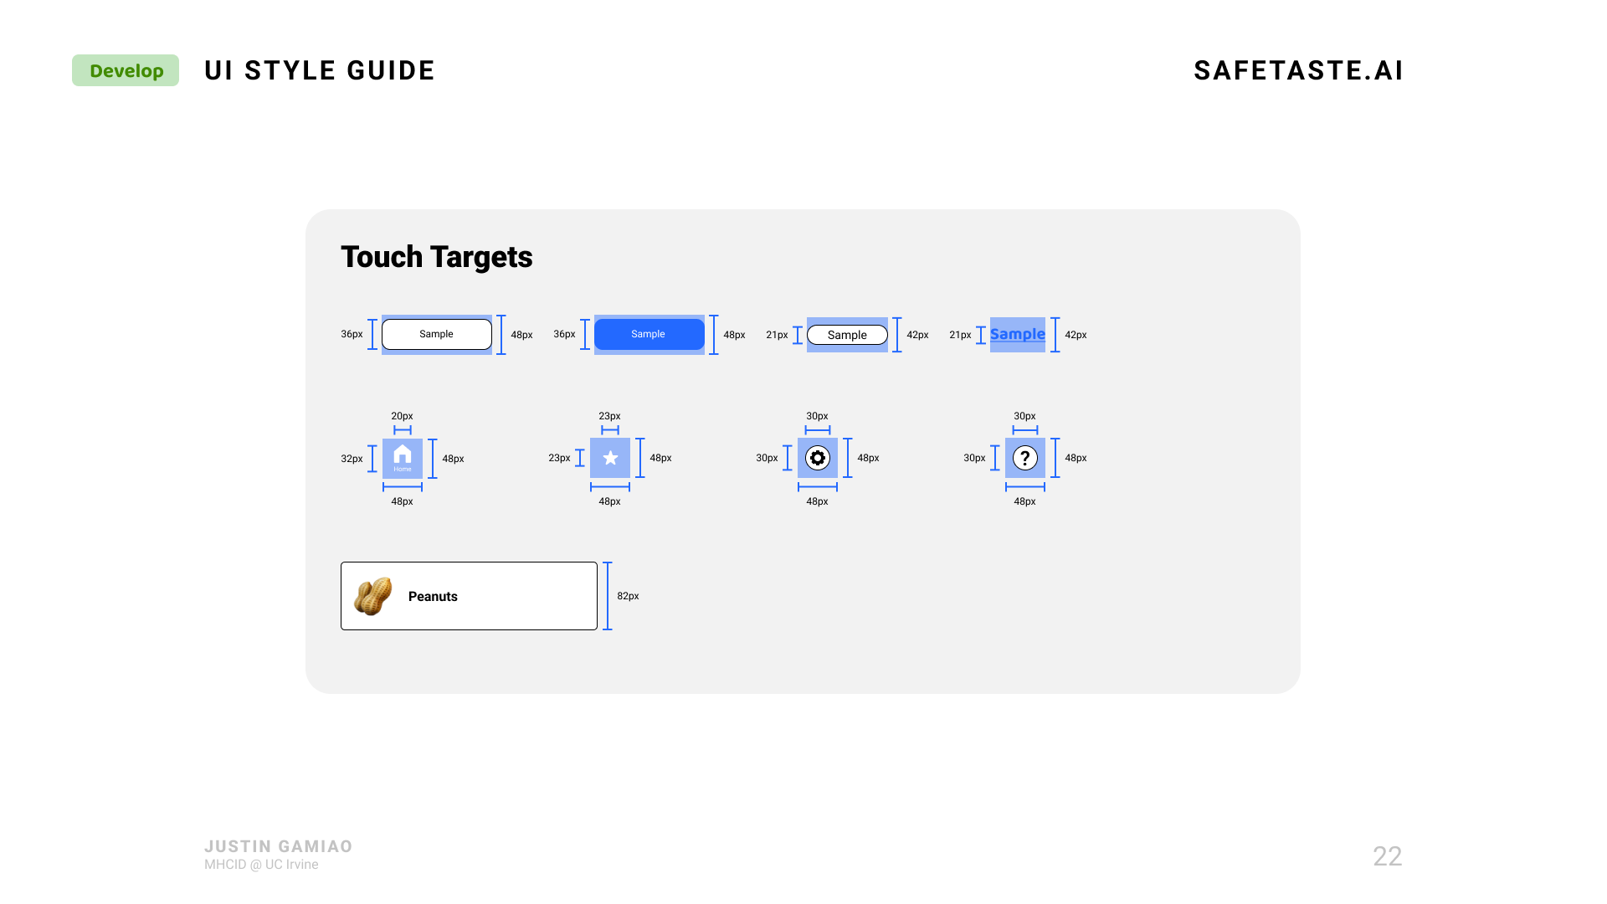Follow the blue underlined Sample link
1607x904 pixels.
point(1018,334)
